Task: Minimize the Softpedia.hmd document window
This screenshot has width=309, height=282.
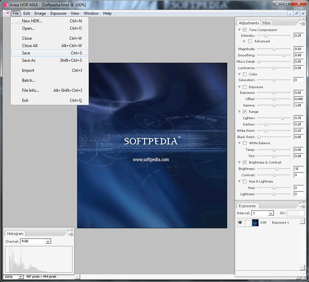Action: tap(290, 13)
